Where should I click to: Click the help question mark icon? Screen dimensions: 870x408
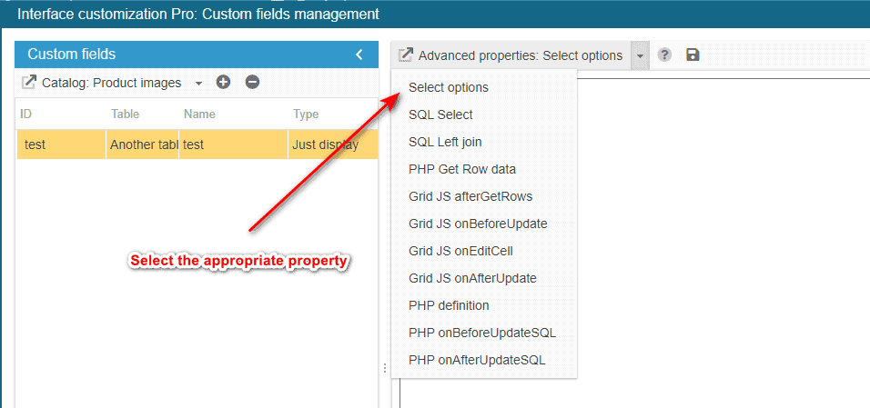pyautogui.click(x=665, y=55)
